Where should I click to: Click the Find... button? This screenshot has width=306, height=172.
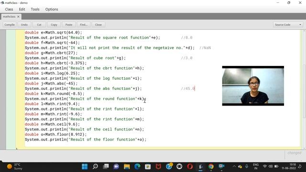click(84, 25)
